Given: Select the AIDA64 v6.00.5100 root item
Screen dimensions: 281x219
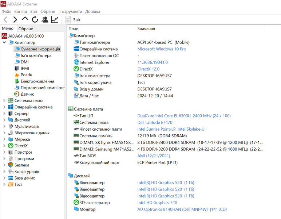Looking at the screenshot, I should (23, 36).
